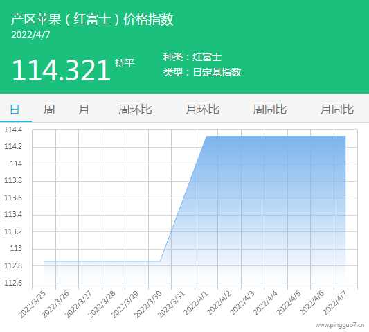Switch to the 周同比 tab

coord(270,110)
